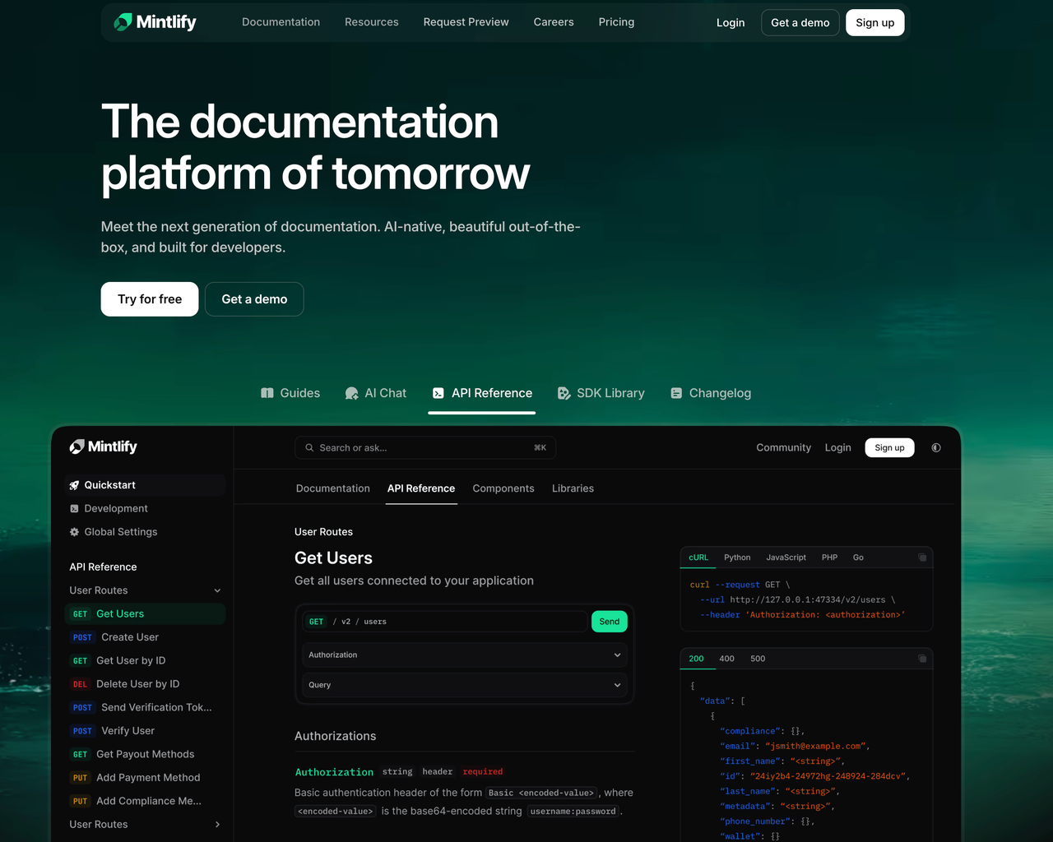Expand the bottom User Routes group
Screen dimensions: 1053x842
(x=145, y=825)
